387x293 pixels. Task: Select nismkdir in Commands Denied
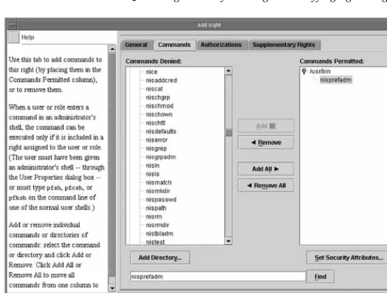click(158, 191)
